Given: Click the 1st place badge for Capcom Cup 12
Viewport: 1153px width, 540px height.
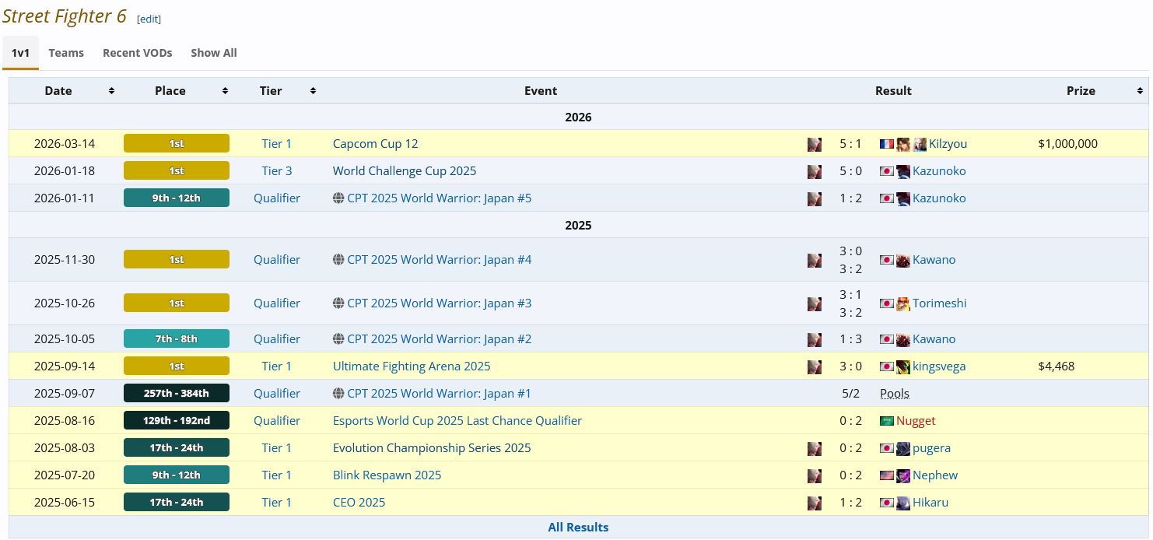Looking at the screenshot, I should [177, 144].
